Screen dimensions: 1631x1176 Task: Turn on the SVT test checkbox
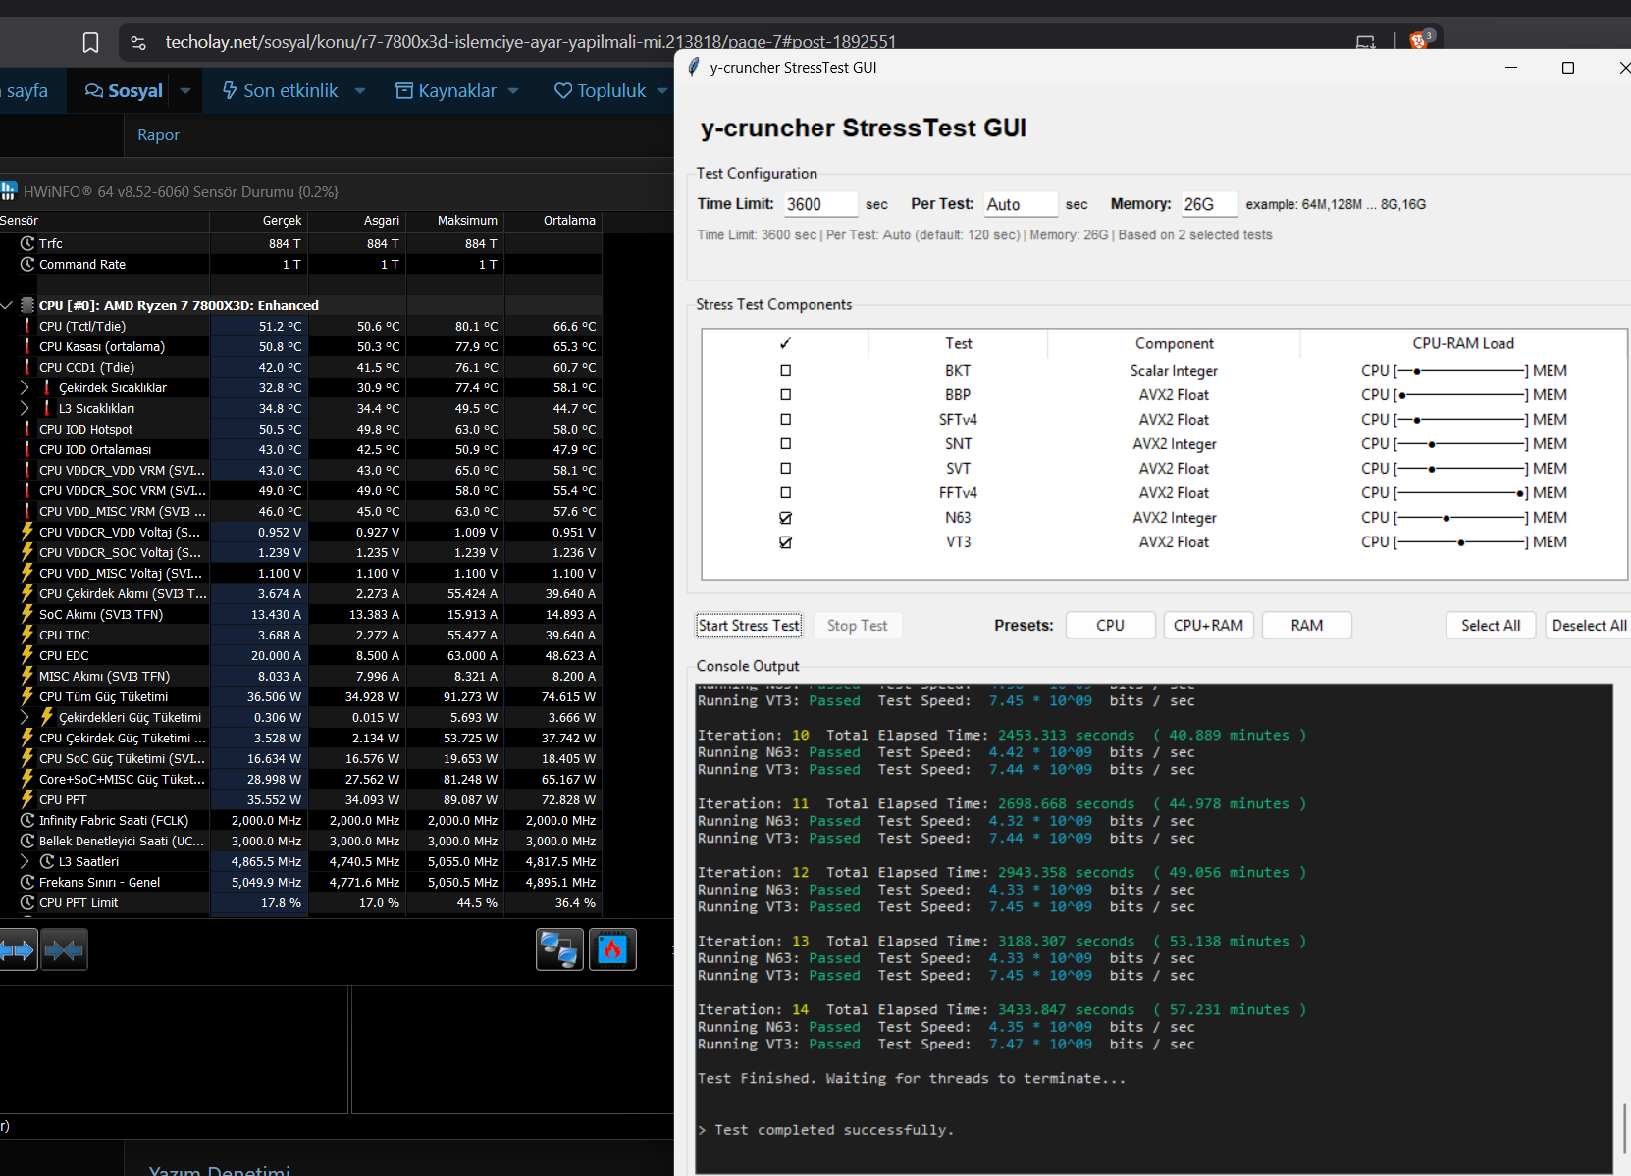(785, 469)
